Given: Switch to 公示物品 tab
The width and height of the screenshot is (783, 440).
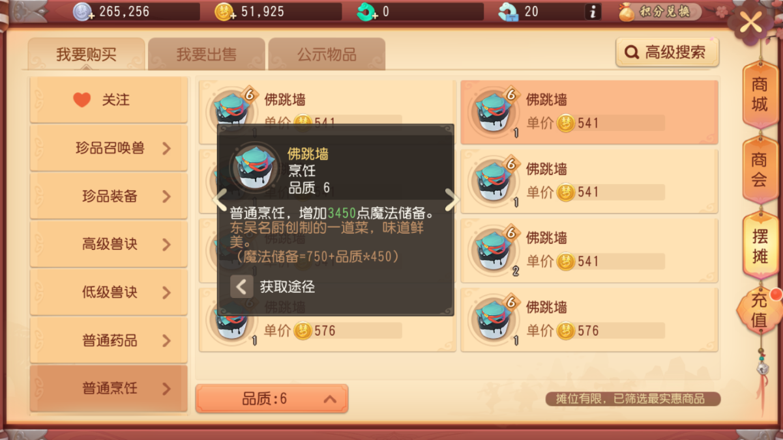Looking at the screenshot, I should (x=327, y=54).
